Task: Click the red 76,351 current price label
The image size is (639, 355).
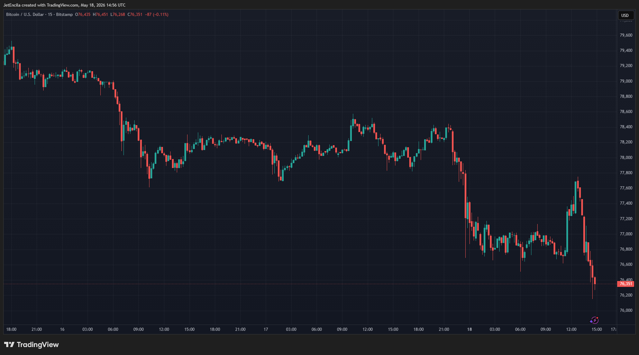Action: [626, 284]
